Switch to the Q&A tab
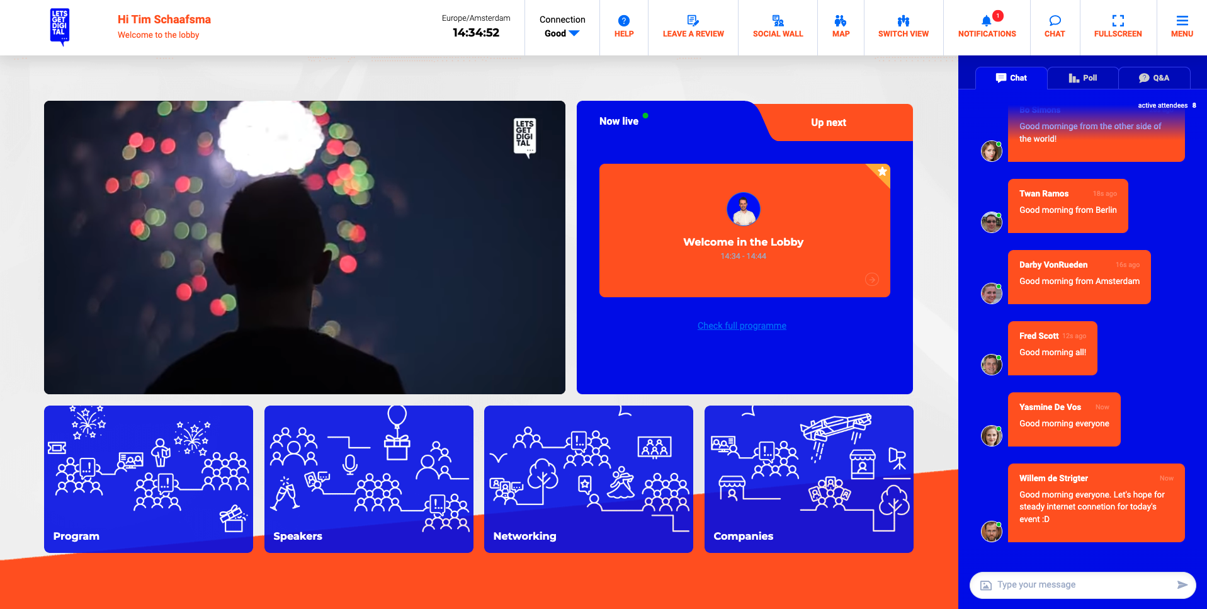The height and width of the screenshot is (609, 1207). pos(1153,78)
